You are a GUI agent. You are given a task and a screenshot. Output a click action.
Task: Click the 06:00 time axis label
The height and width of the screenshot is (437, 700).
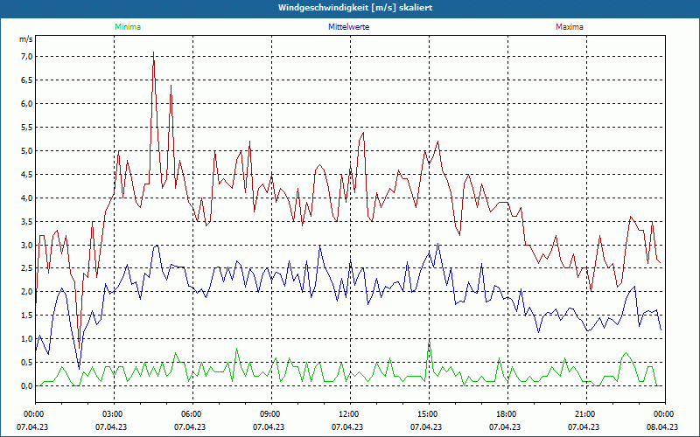tap(190, 414)
